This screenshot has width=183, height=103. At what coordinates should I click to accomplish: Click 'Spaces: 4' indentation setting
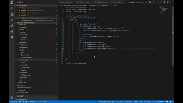[x=129, y=102]
